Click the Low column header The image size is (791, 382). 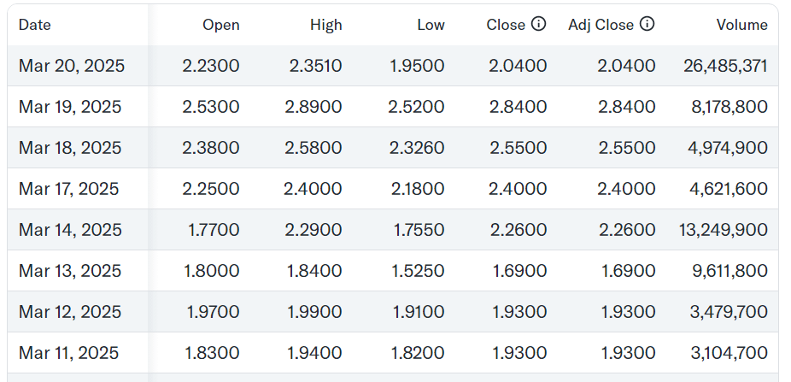431,25
